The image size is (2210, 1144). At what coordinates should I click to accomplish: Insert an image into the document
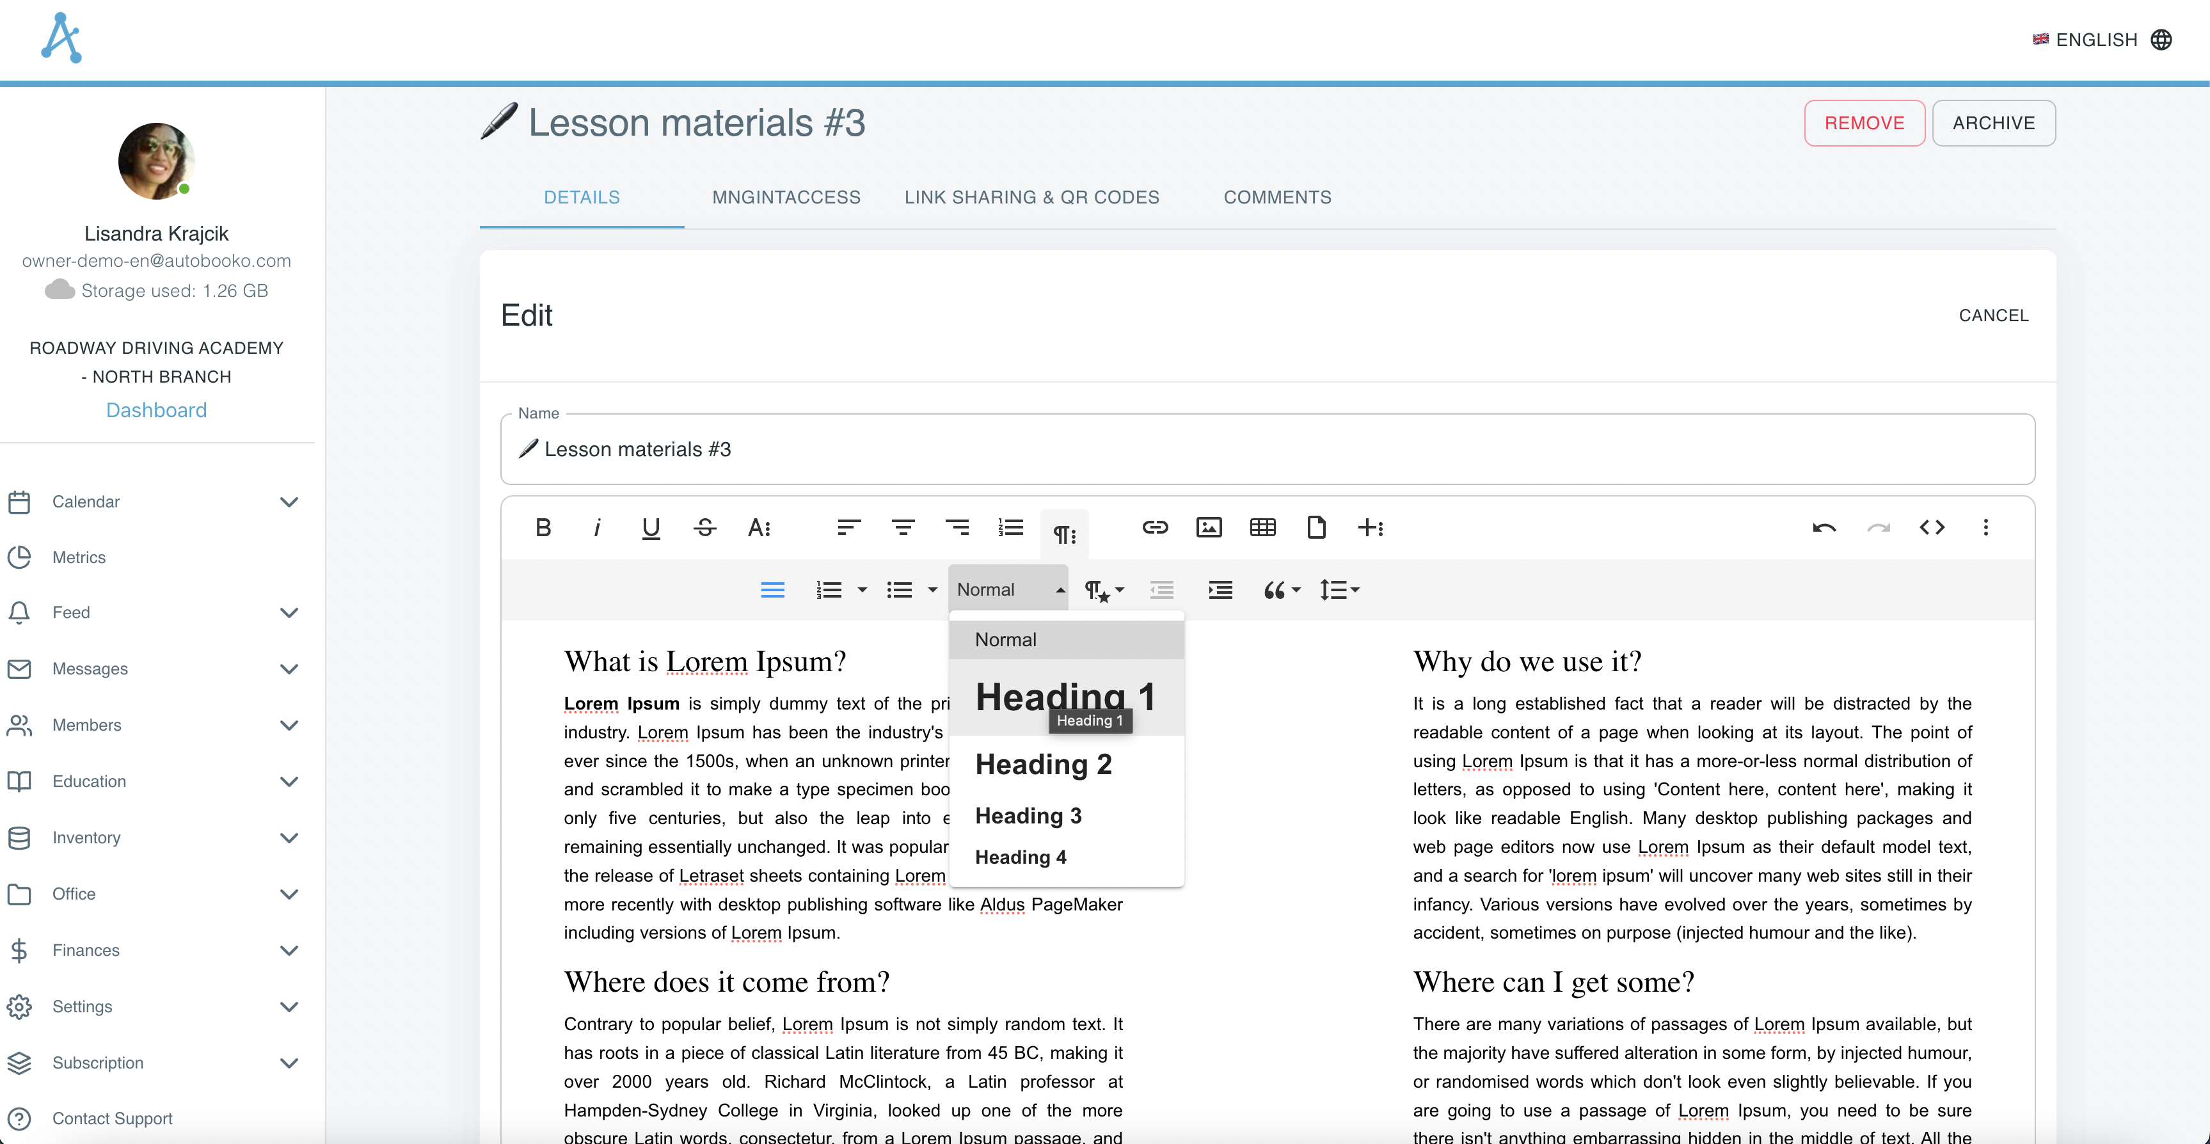pyautogui.click(x=1209, y=527)
